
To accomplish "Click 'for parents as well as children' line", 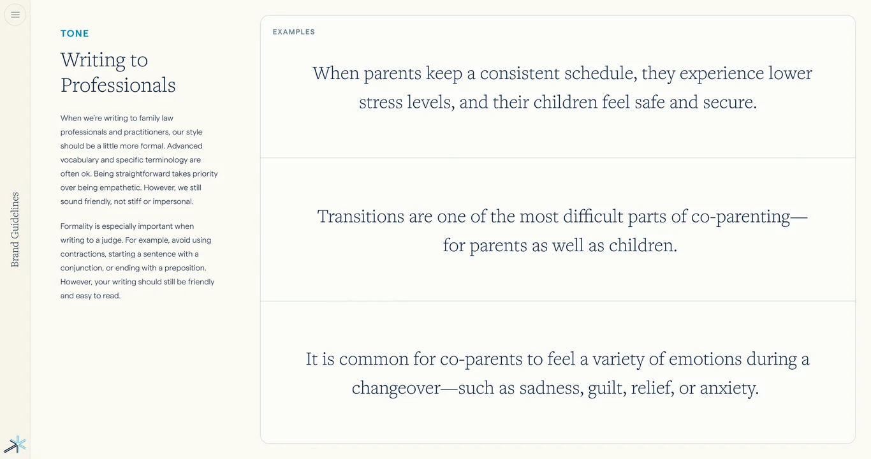I will click(x=560, y=245).
